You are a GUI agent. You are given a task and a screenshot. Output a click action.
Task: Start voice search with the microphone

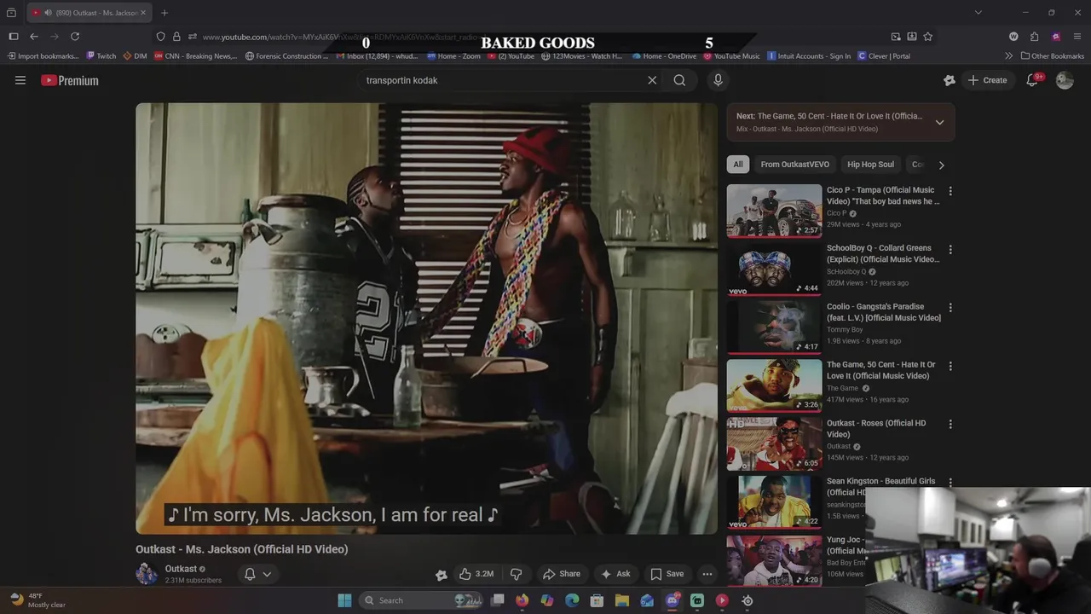pyautogui.click(x=718, y=80)
